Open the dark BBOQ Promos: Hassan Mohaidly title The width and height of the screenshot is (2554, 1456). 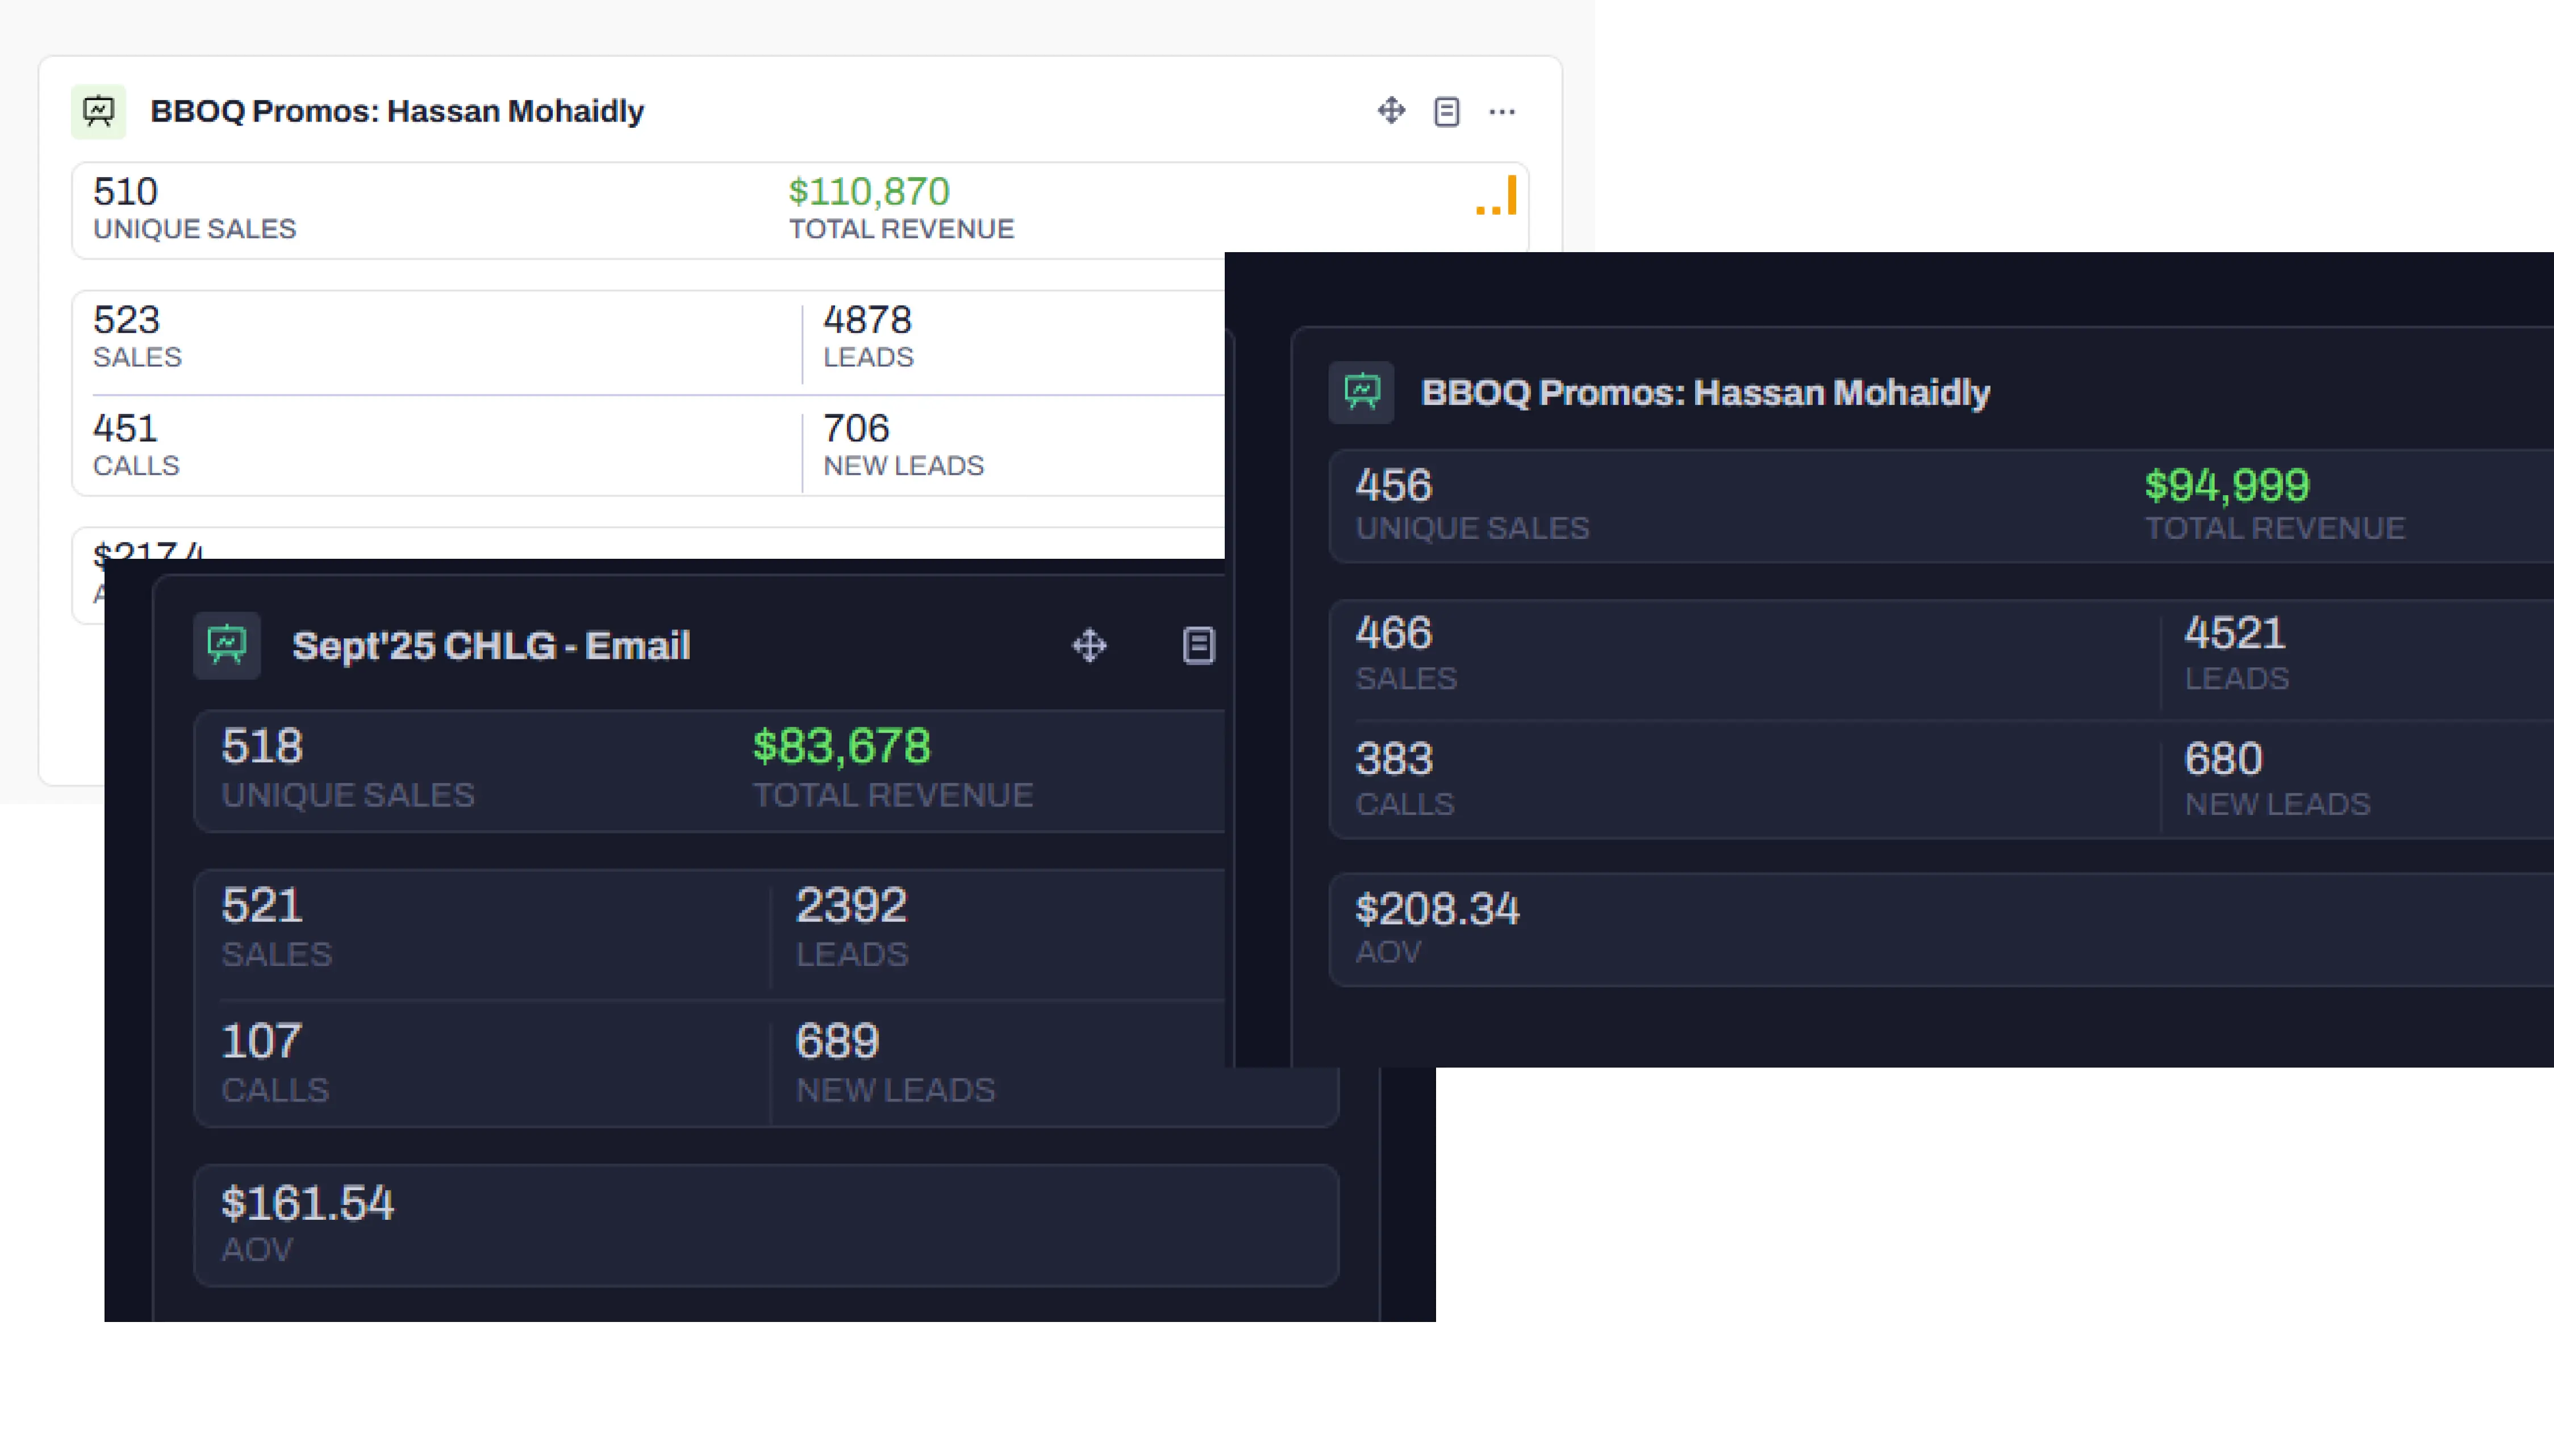[1705, 393]
